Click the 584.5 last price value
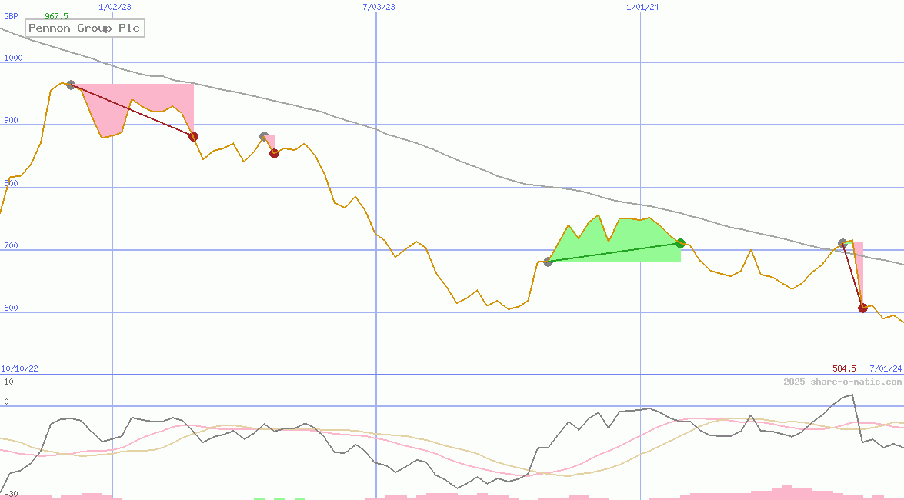The image size is (904, 500). pyautogui.click(x=844, y=369)
